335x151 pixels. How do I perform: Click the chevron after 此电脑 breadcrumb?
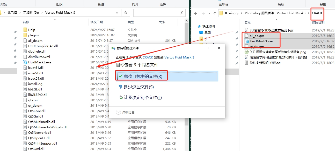click(x=20, y=13)
